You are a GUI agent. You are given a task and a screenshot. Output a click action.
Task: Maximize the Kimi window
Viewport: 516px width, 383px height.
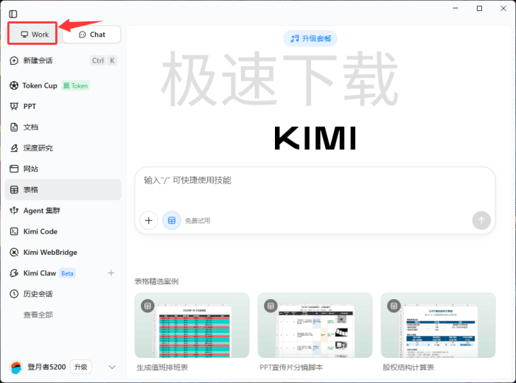pyautogui.click(x=479, y=8)
